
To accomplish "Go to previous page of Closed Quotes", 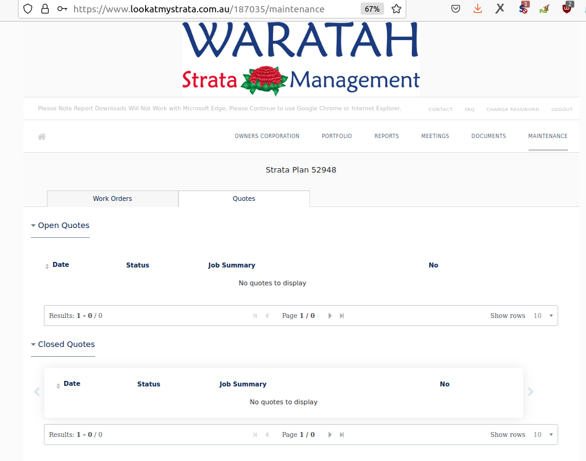I will [x=267, y=435].
